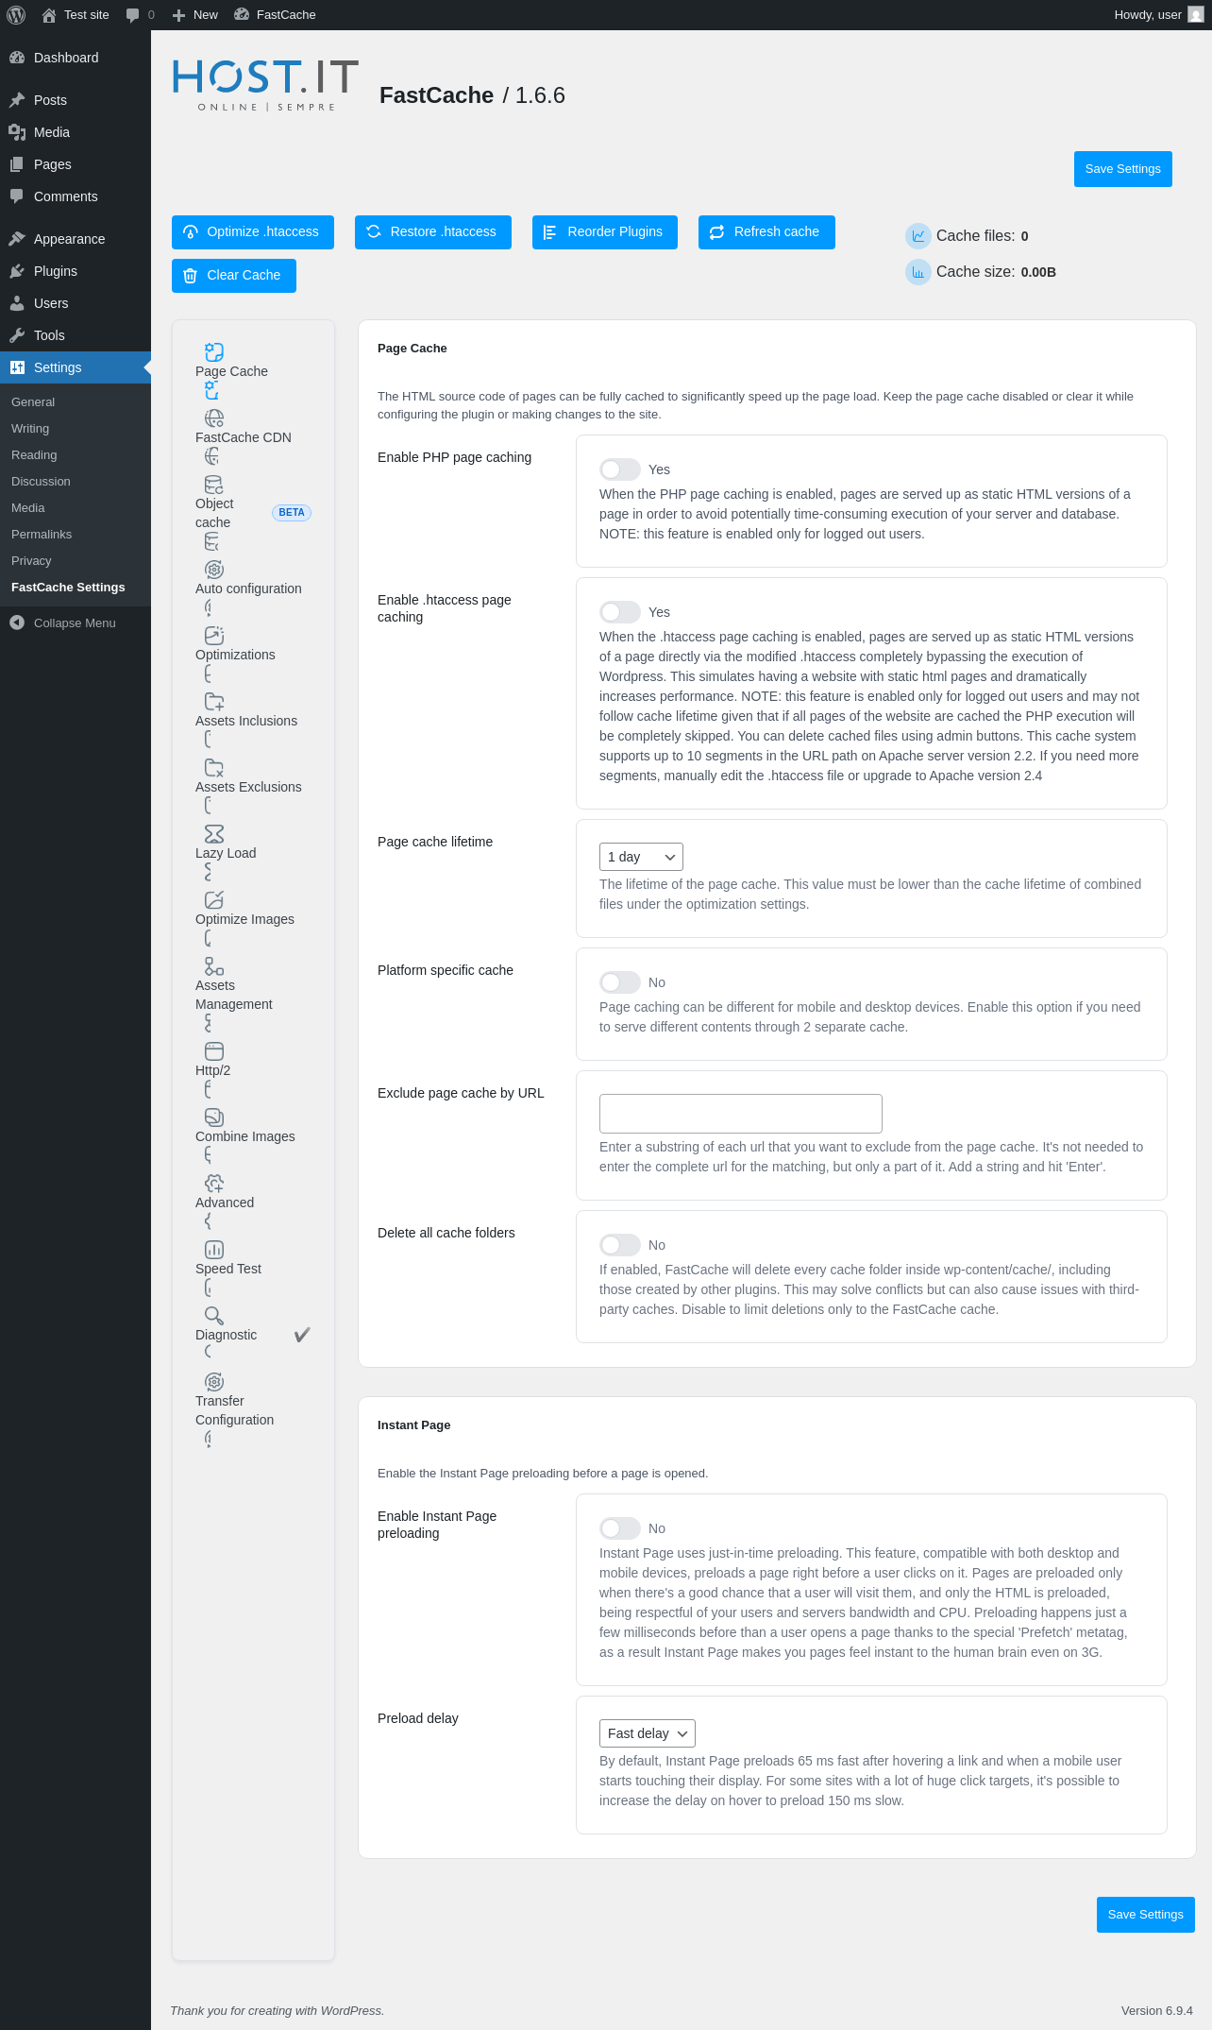Click the WordPress logo in admin bar
Screen dimensions: 1212x2030
[16, 14]
